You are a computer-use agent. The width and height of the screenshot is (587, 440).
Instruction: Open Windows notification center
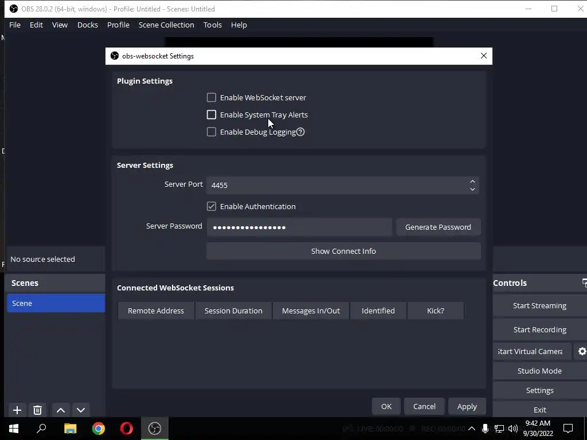pyautogui.click(x=568, y=429)
